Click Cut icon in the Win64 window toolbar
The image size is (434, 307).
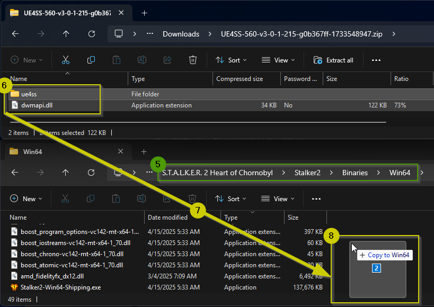[x=65, y=198]
